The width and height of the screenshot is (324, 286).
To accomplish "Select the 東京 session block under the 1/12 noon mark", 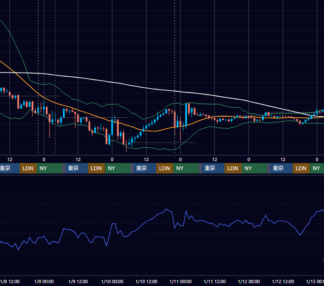I will click(x=281, y=168).
